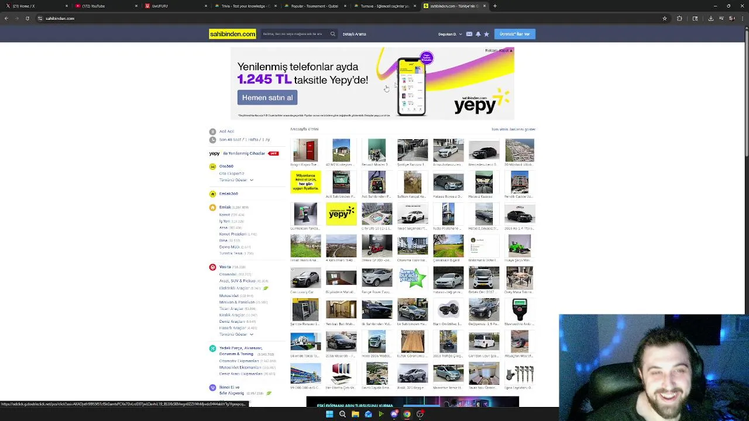Click the teal Yedek Parça category icon

(x=212, y=348)
